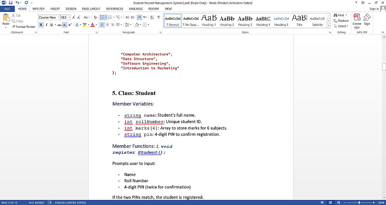Viewport: 386px width, 205px height.
Task: Apply strikethrough formatting
Action: point(59,25)
